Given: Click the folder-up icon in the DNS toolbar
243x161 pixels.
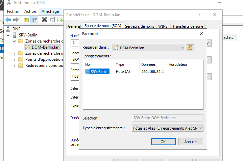Looking at the screenshot, I should 26,20.
